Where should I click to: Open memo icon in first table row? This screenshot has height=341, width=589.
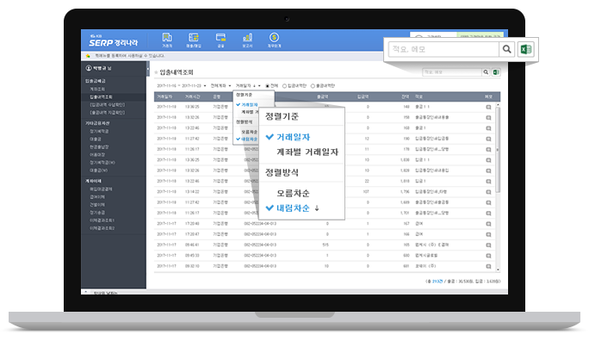click(x=488, y=107)
